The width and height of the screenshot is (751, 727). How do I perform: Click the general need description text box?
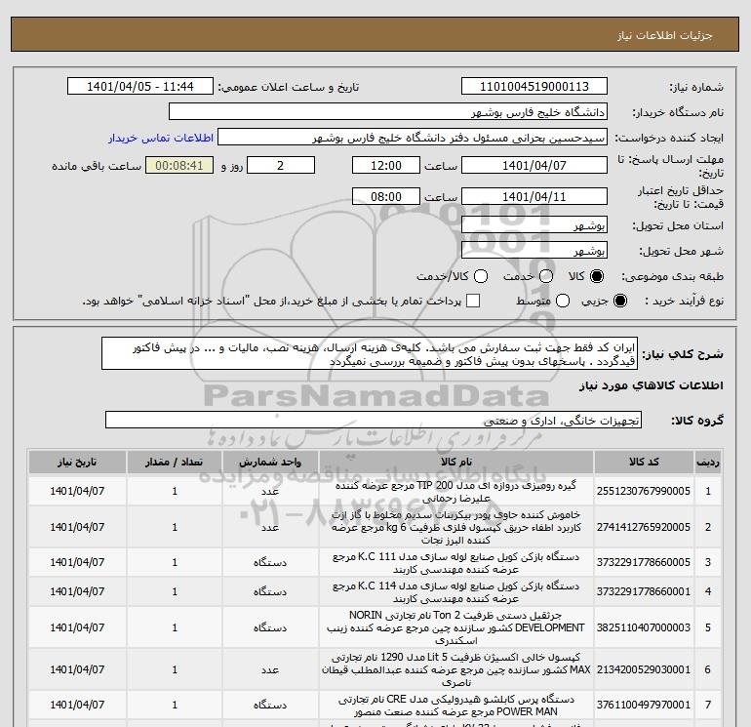[370, 353]
